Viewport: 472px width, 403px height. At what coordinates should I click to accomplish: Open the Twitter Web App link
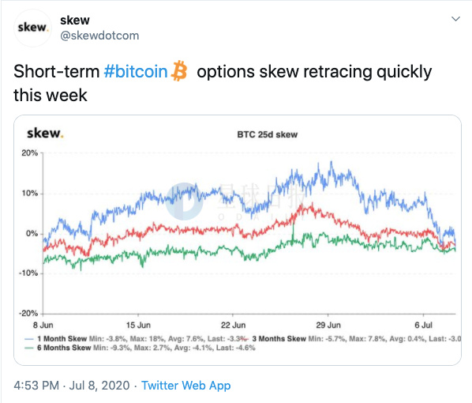tap(186, 385)
